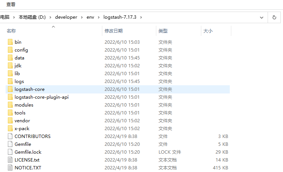Open the 查看 ribbon tab
The image size is (283, 172).
(x=11, y=4)
